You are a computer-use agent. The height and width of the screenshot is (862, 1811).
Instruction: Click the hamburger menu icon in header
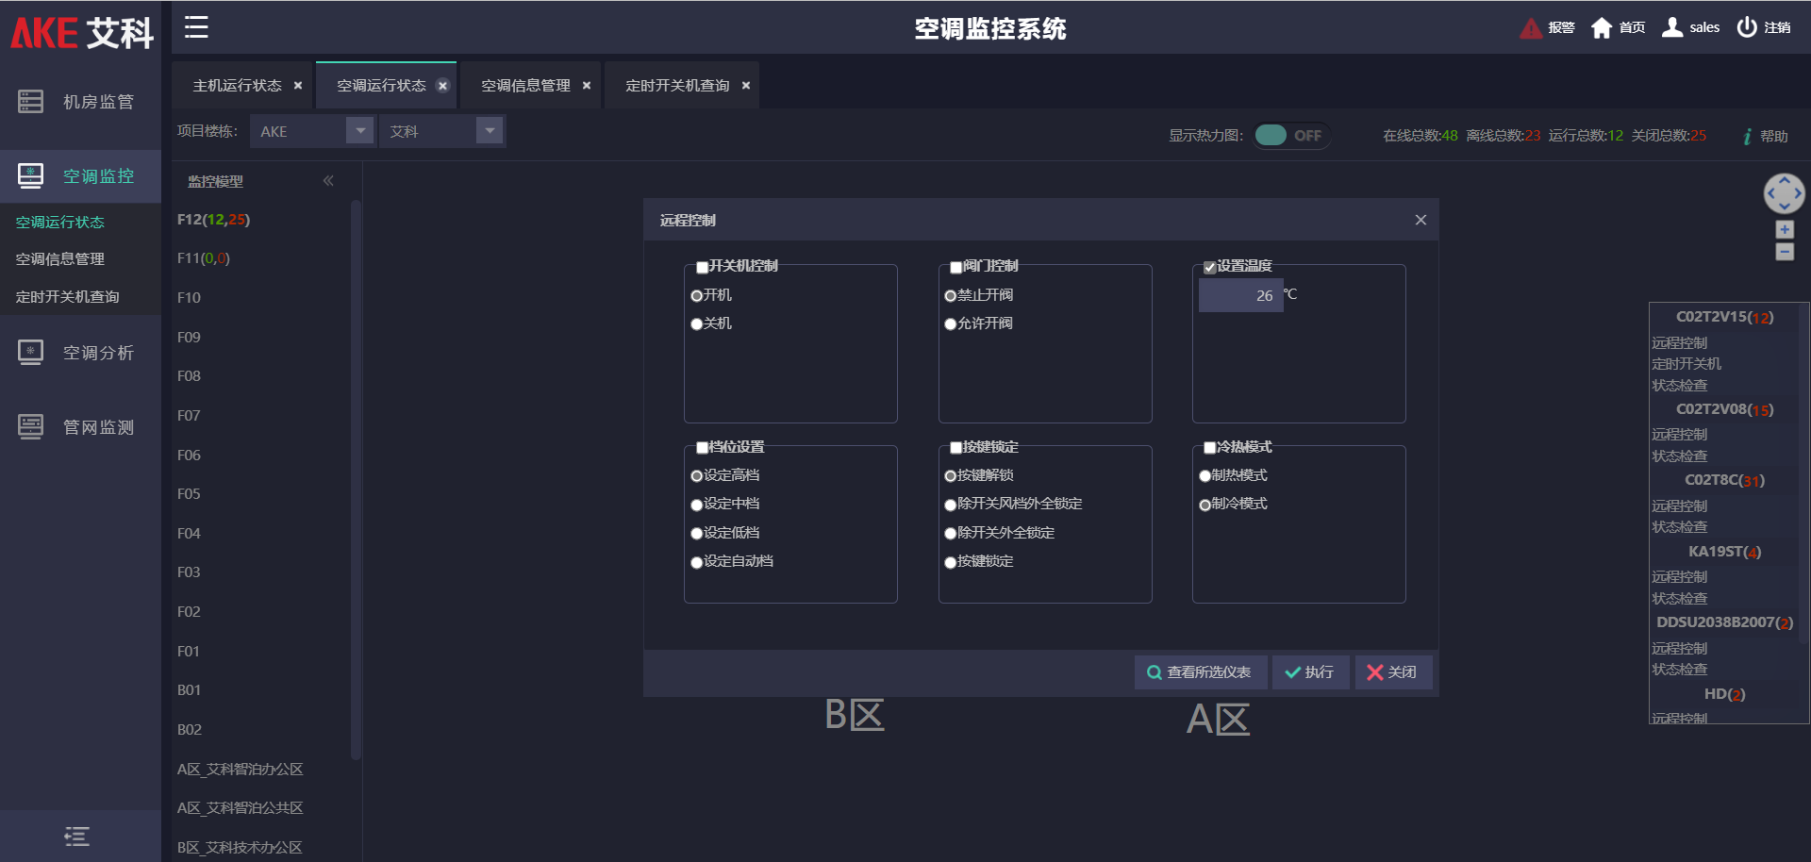(x=196, y=27)
